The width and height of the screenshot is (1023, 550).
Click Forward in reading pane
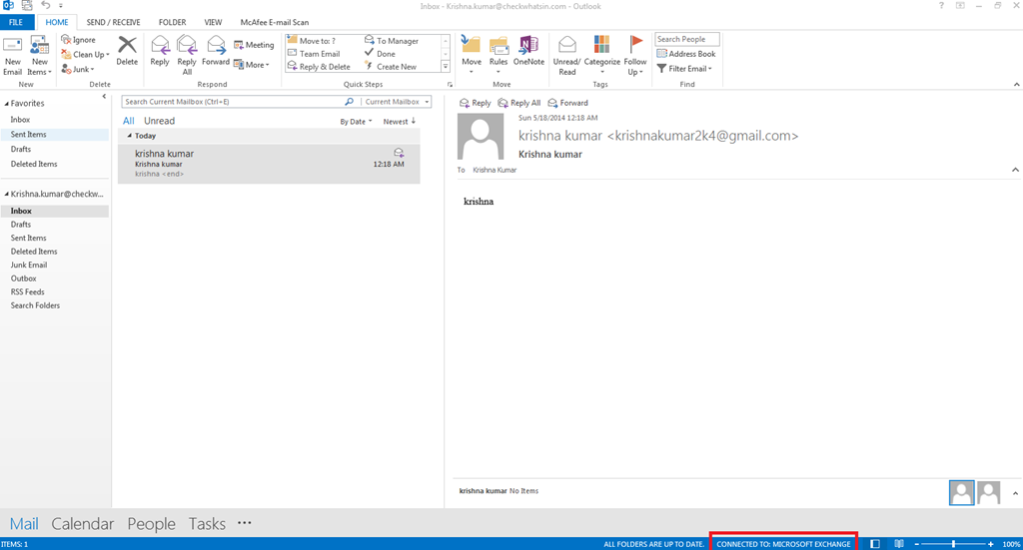(568, 103)
